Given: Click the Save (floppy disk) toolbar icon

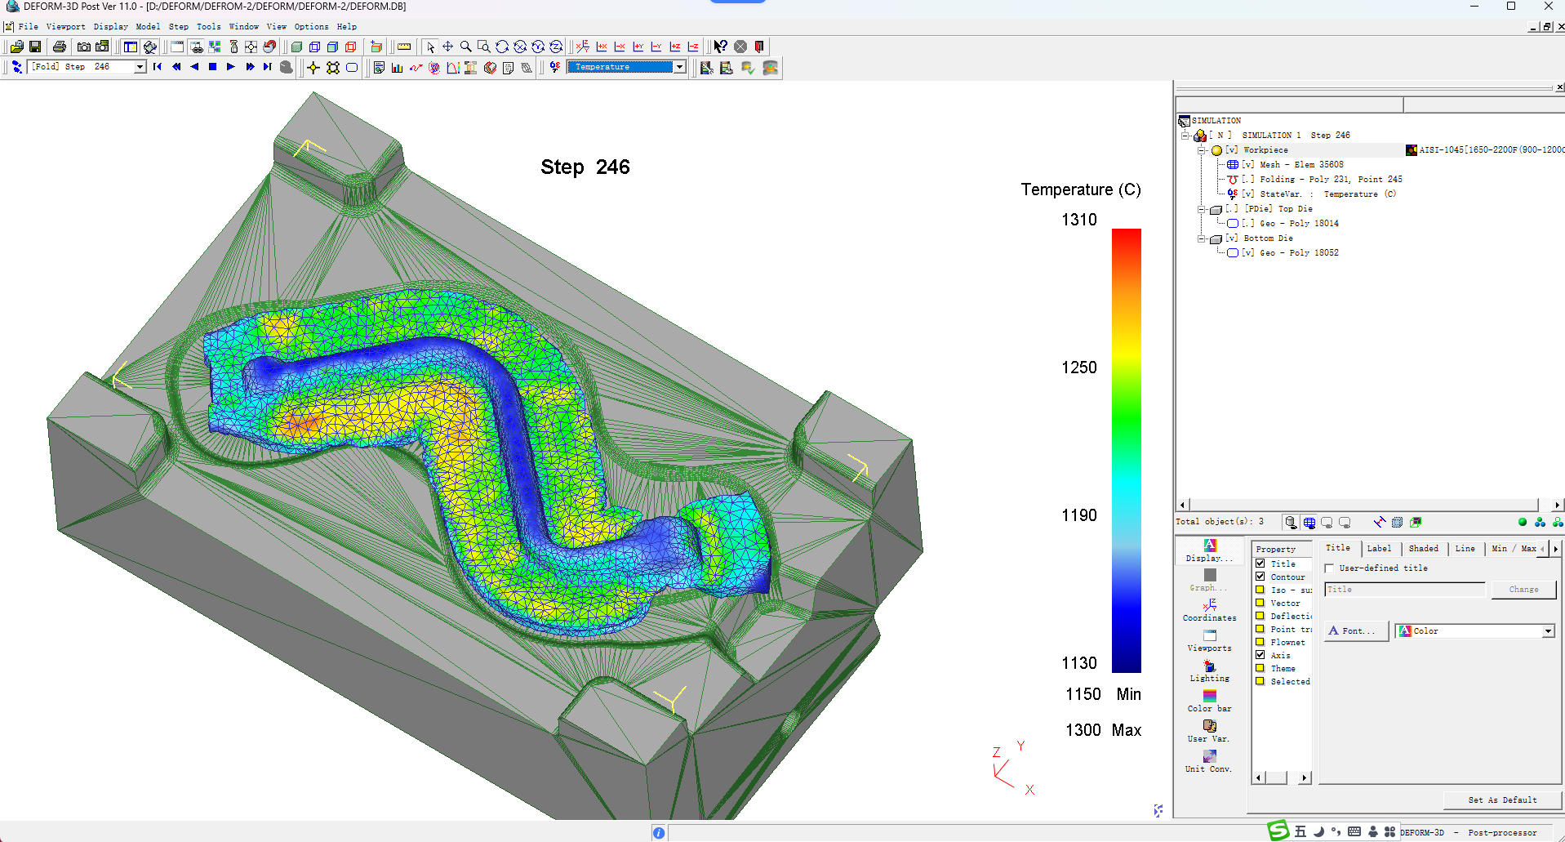Looking at the screenshot, I should [x=35, y=47].
